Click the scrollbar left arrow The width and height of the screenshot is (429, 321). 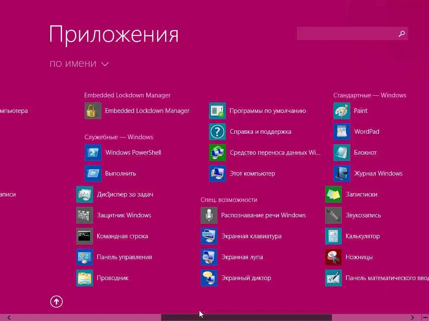[9, 318]
